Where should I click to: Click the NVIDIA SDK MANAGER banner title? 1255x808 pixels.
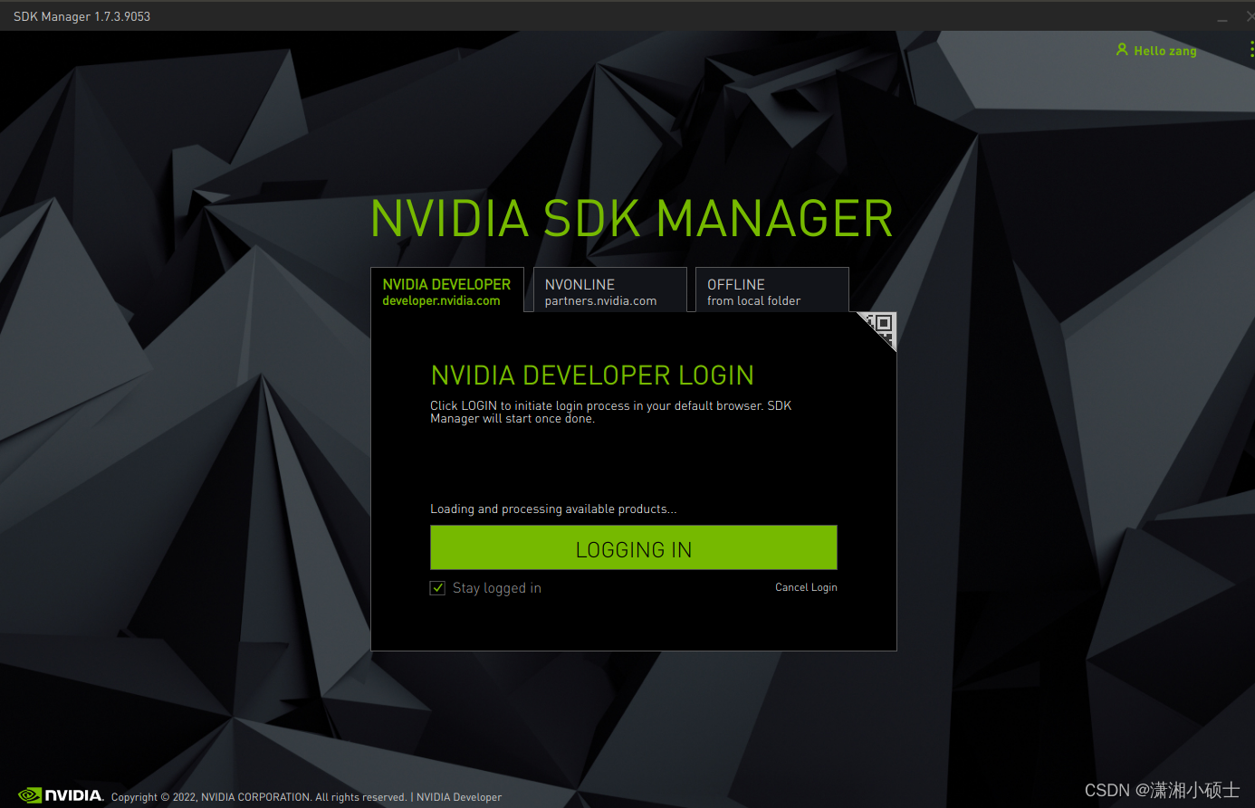(x=632, y=219)
